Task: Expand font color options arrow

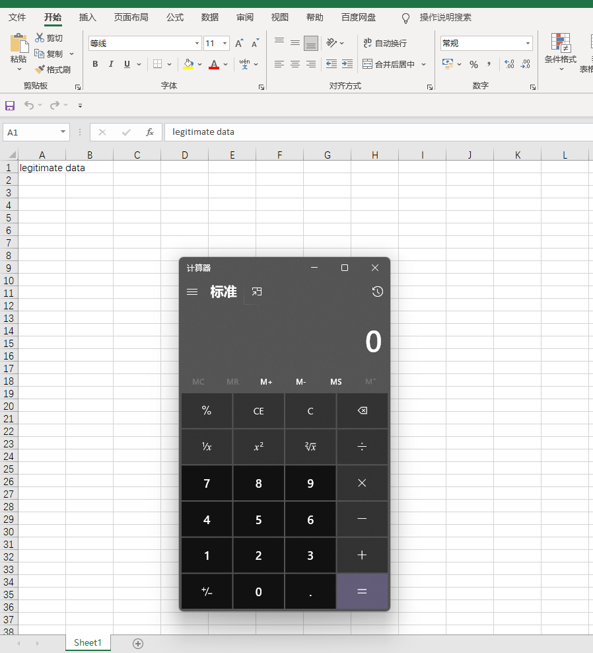Action: tap(226, 64)
